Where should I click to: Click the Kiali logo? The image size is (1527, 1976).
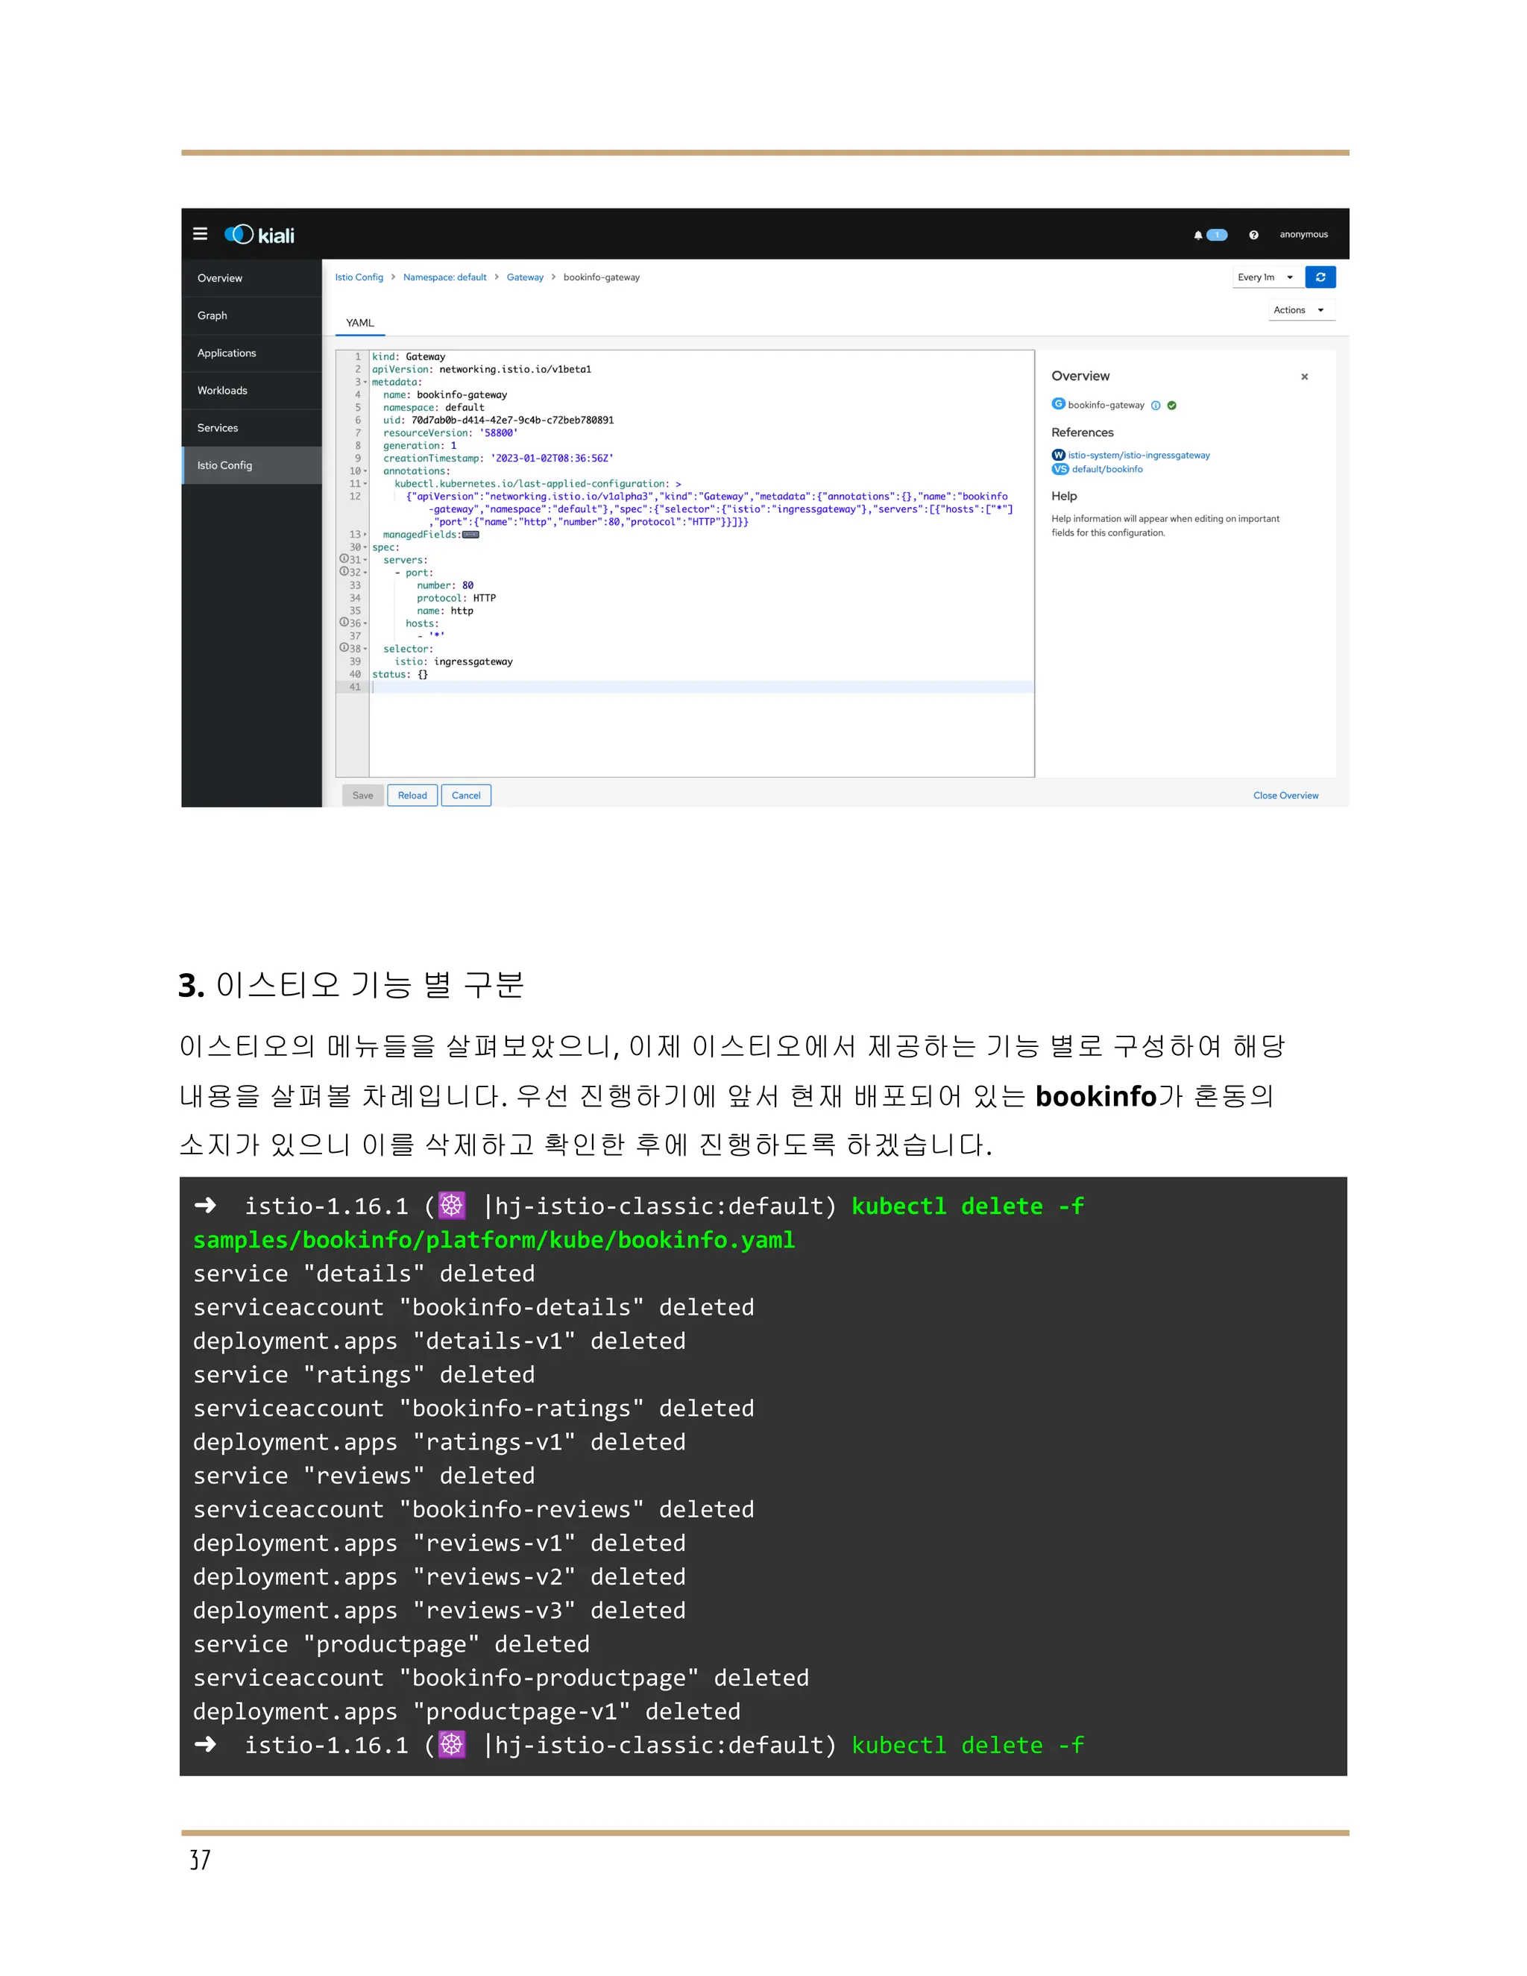point(259,235)
